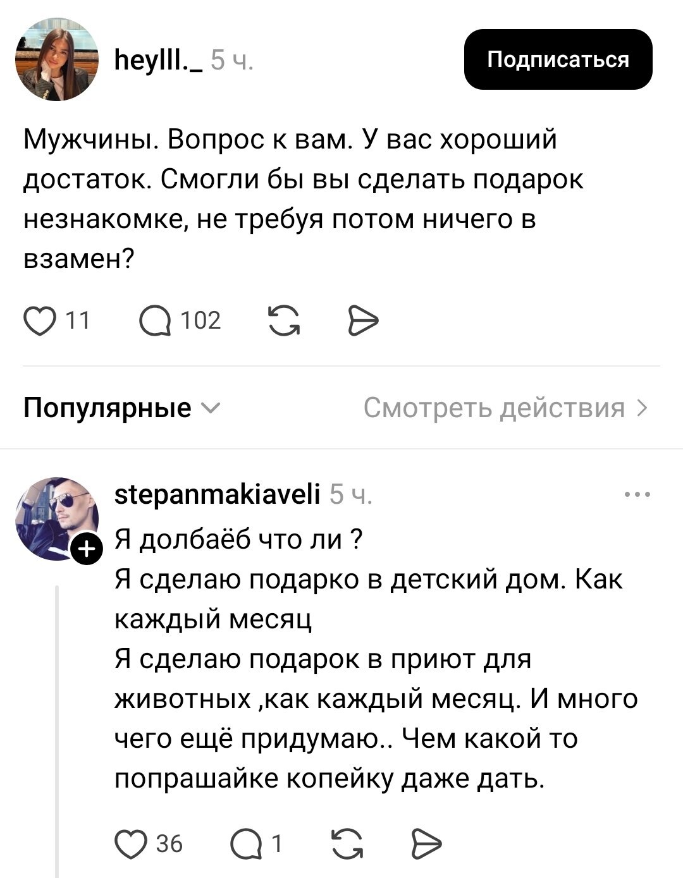The image size is (683, 878).
Task: Share the main post via send icon
Action: pos(363,321)
